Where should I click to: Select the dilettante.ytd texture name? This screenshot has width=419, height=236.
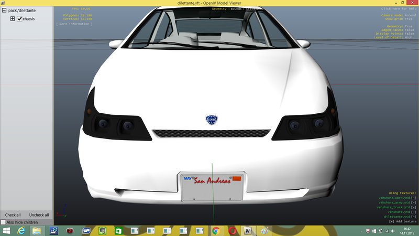tap(397, 217)
